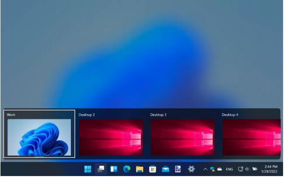Launch Microsoft Edge from taskbar
The height and width of the screenshot is (177, 284).
click(127, 169)
